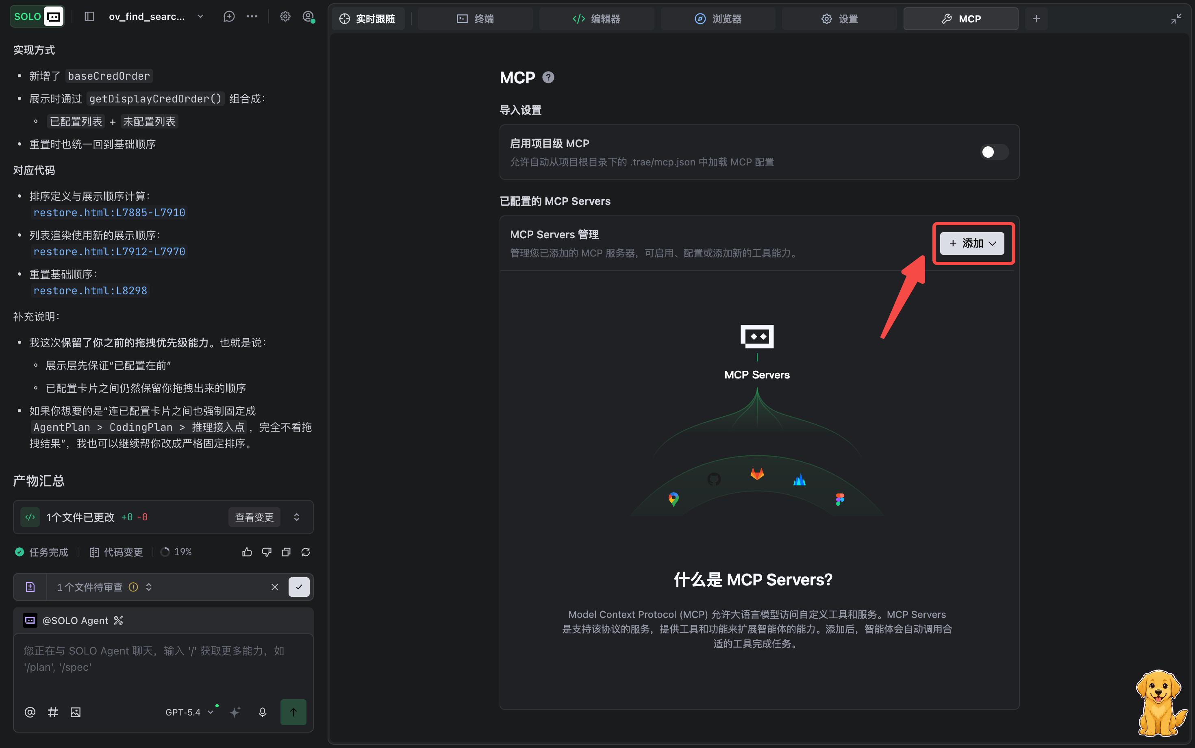Switch to the 实时跟随 tab
The width and height of the screenshot is (1195, 748).
tap(367, 19)
